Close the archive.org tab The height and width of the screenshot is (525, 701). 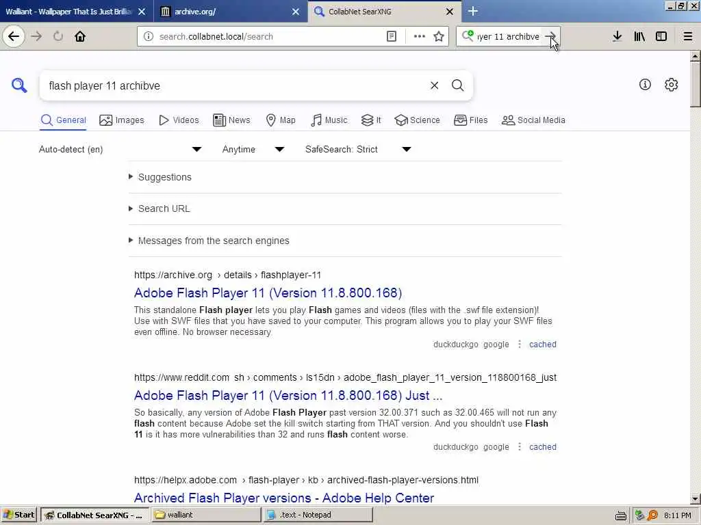tap(296, 12)
